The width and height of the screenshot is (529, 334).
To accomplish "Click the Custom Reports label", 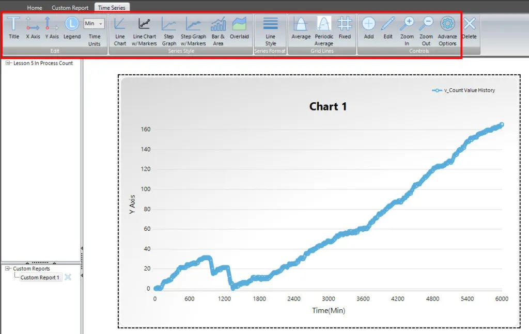I will click(x=32, y=268).
